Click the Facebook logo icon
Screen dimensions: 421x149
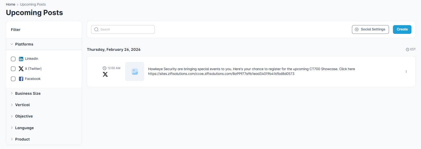[21, 79]
